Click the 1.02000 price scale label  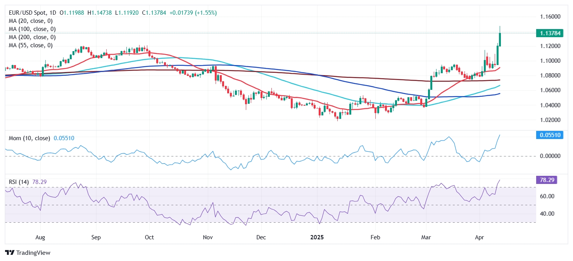(549, 120)
